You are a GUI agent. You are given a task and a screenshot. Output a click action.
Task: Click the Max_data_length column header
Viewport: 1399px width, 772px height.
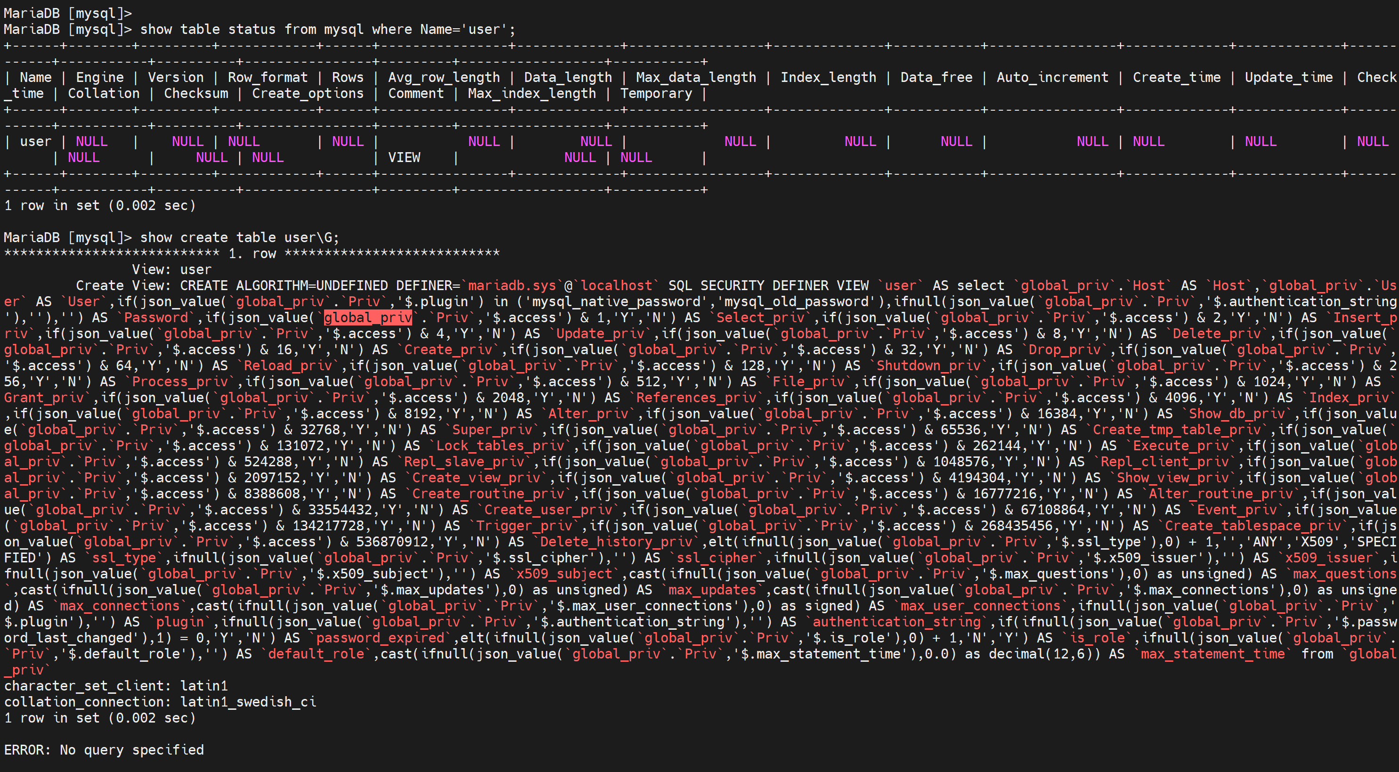click(x=696, y=78)
